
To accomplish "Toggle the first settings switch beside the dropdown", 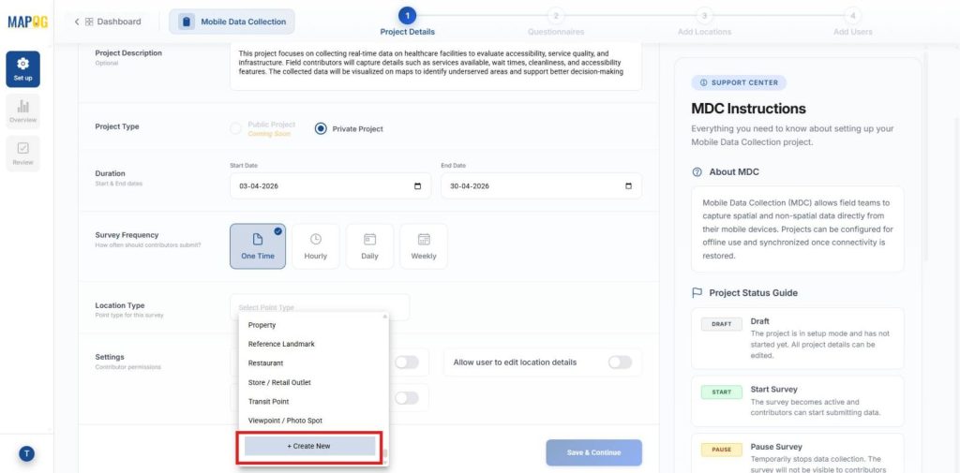I will tap(407, 362).
